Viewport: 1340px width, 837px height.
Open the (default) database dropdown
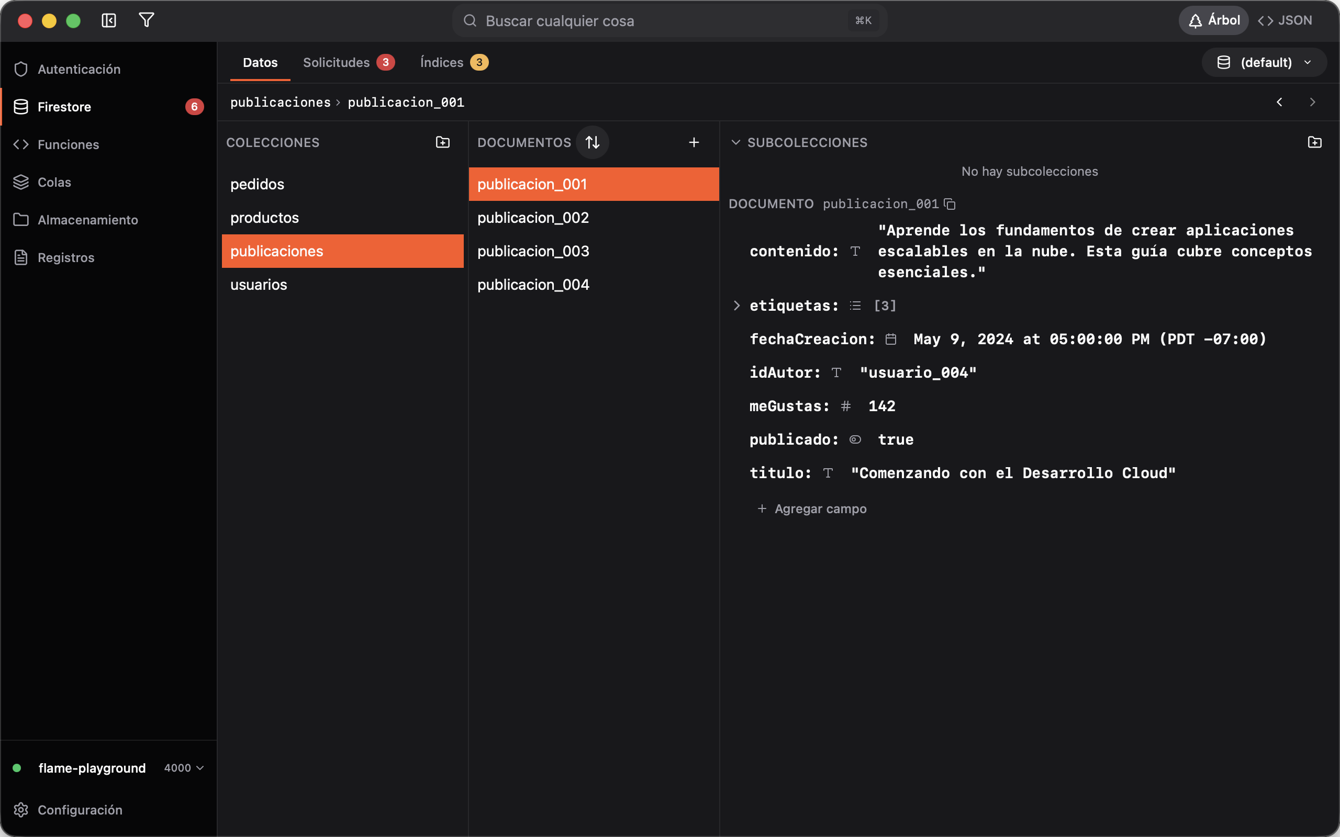[1264, 63]
